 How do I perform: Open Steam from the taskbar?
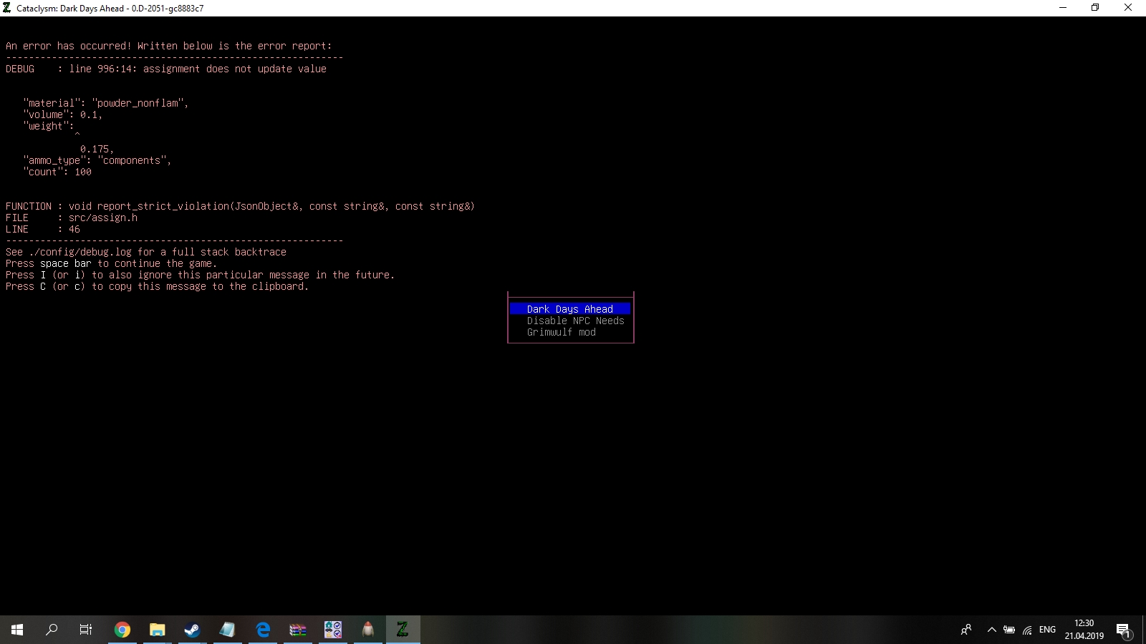click(193, 630)
